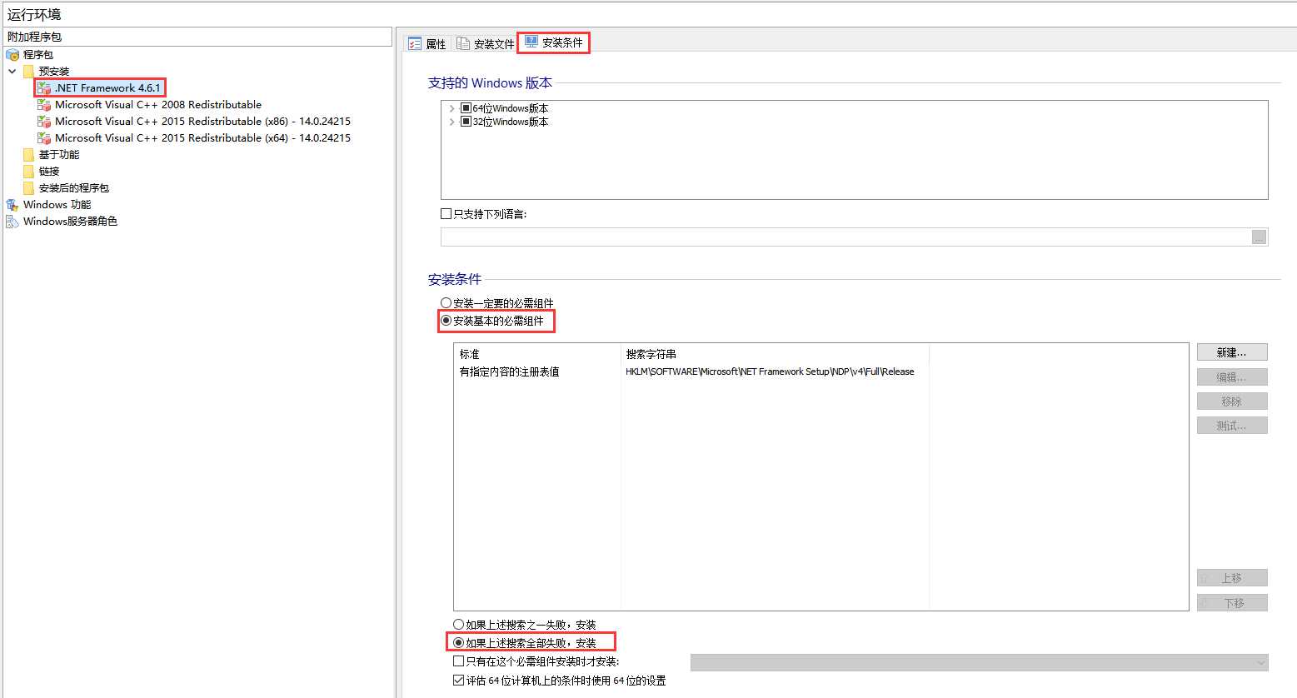Click the 预安装 folder icon
1297x698 pixels.
(29, 72)
